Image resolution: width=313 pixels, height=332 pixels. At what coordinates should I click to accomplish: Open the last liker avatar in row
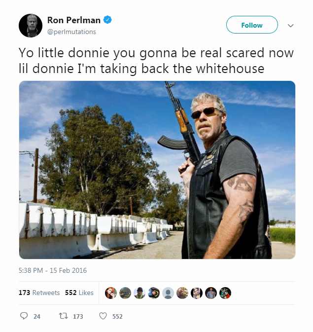point(225,293)
